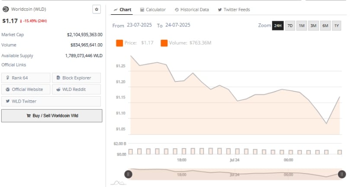The width and height of the screenshot is (357, 187).
Task: Click the right range navigator handle
Action: (x=342, y=174)
